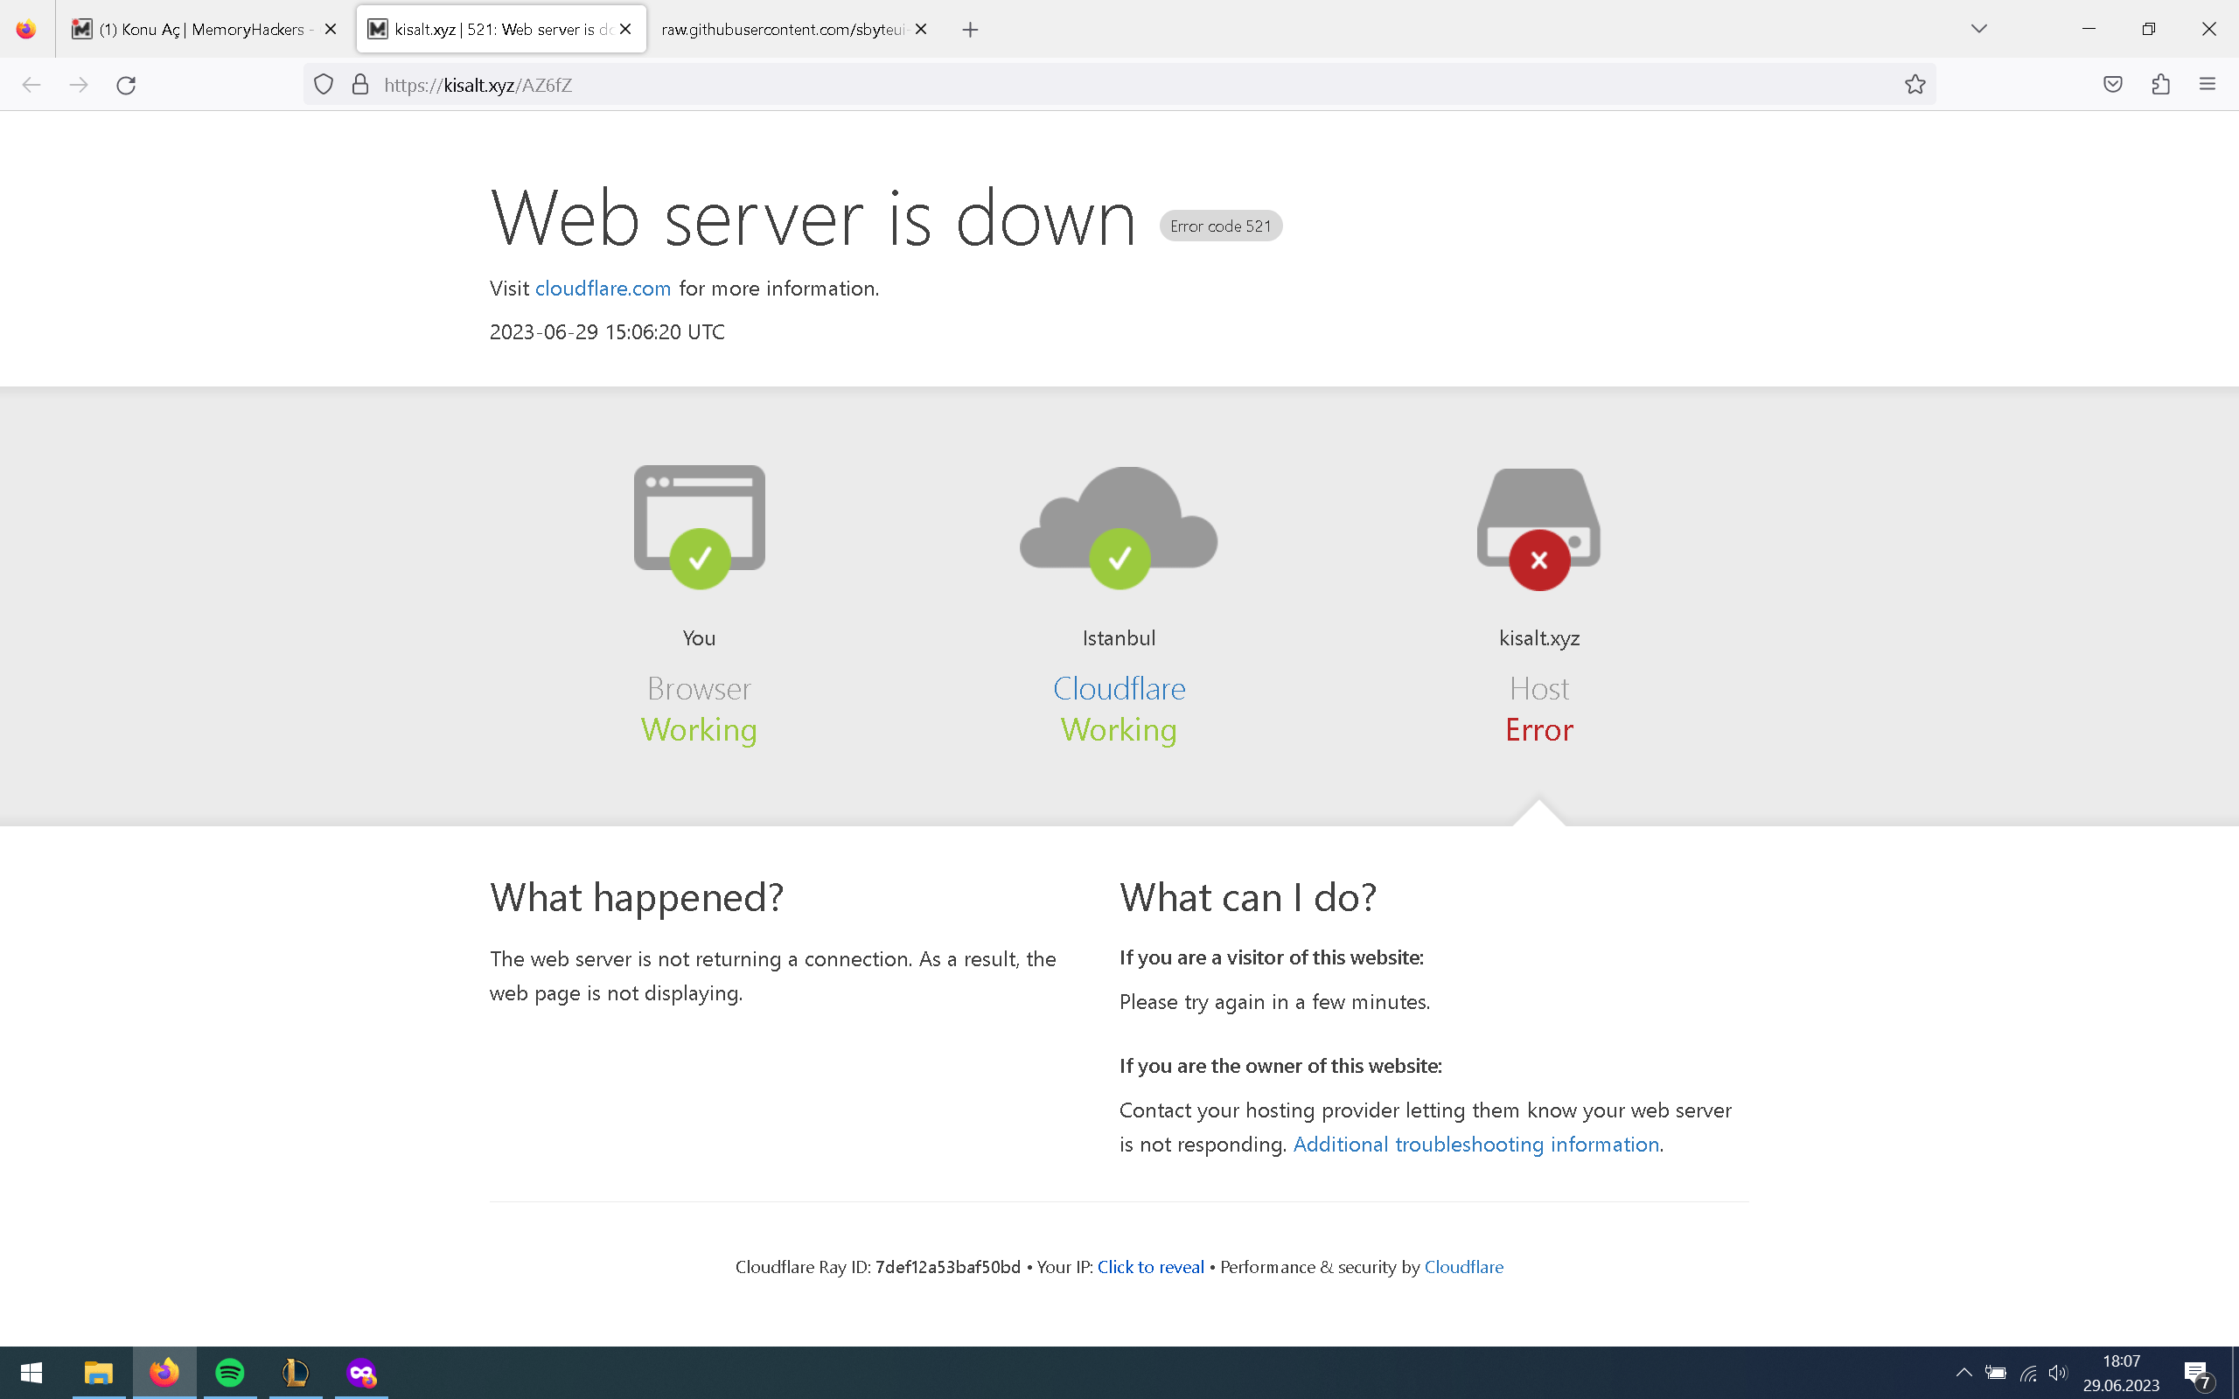The image size is (2239, 1399).
Task: Expand the list all tabs dropdown
Action: (x=1979, y=29)
